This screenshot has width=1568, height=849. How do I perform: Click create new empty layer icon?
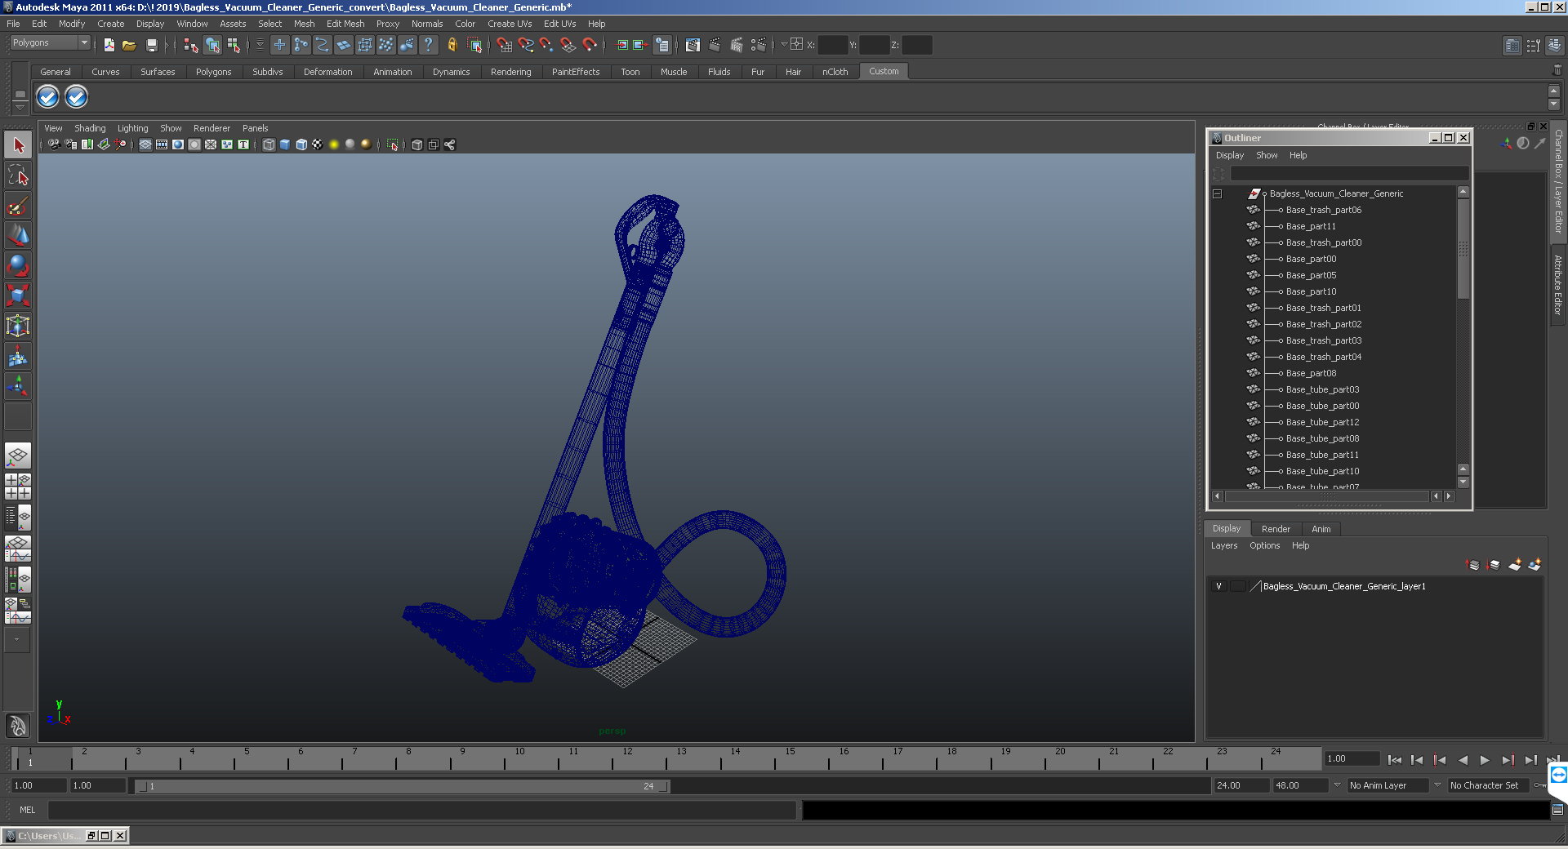click(1515, 565)
